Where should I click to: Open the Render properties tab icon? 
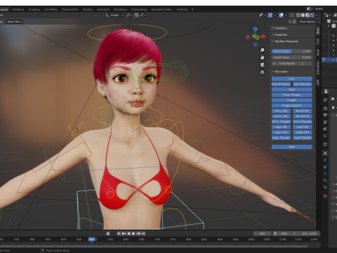pyautogui.click(x=325, y=108)
